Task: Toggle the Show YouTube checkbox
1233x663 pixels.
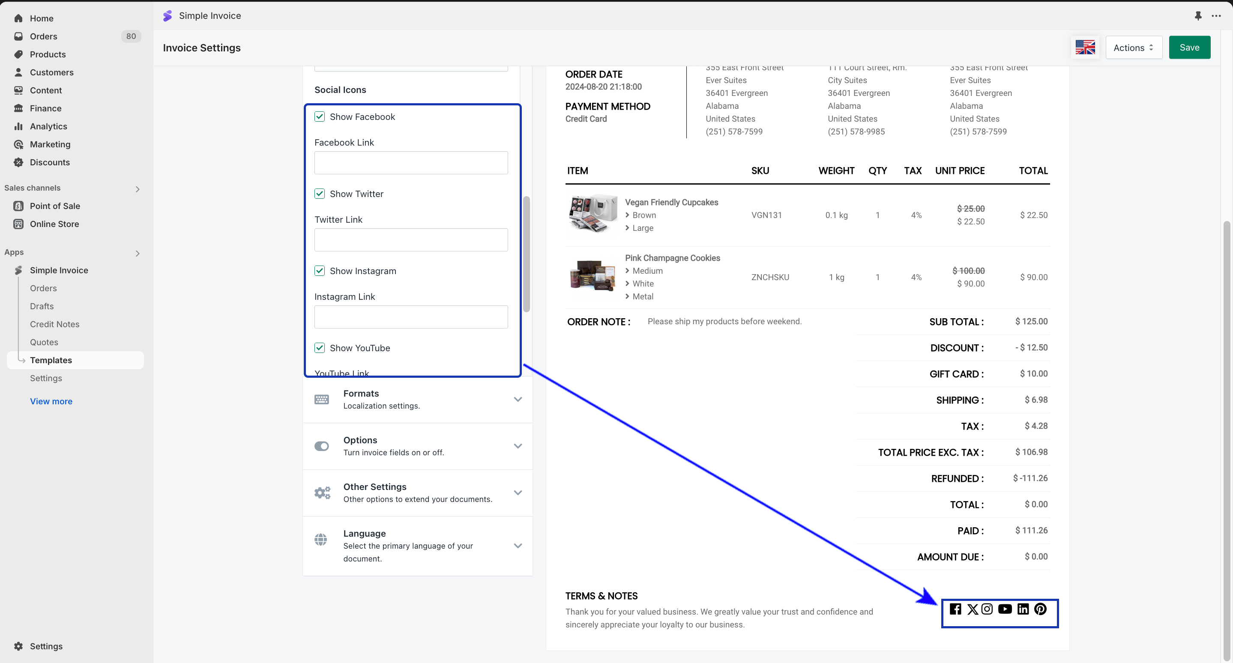Action: [320, 348]
